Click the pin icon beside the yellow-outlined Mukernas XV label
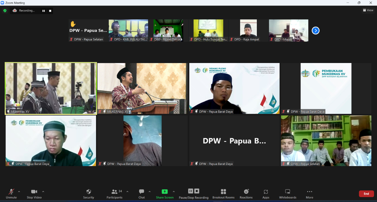The width and height of the screenshot is (377, 202). tap(9, 112)
